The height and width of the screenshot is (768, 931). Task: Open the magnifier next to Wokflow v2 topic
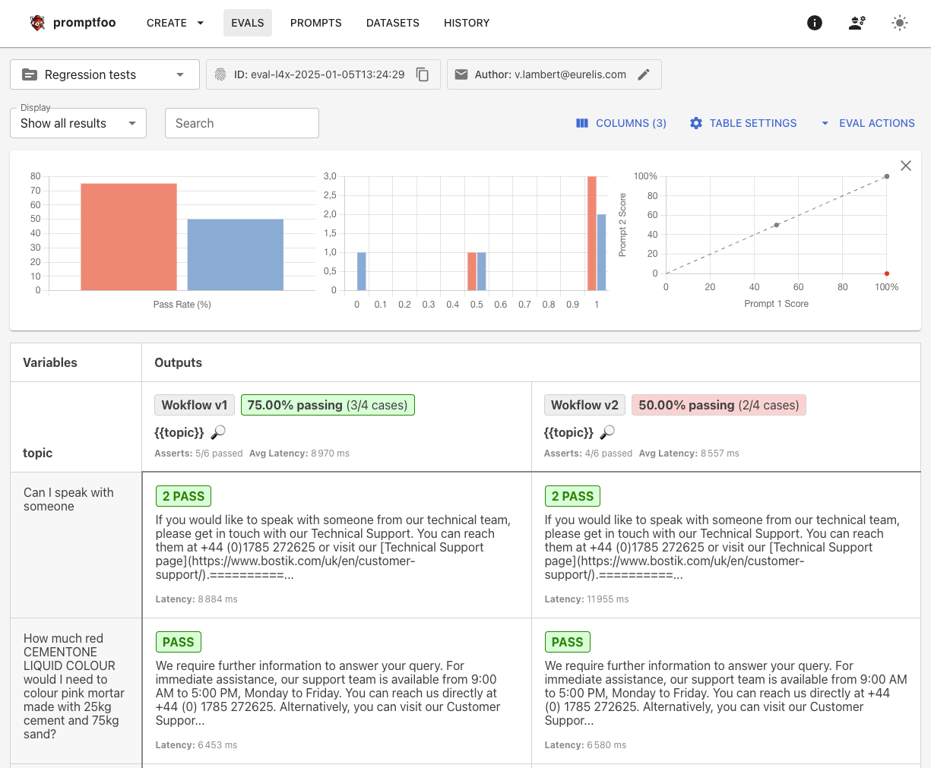coord(608,431)
